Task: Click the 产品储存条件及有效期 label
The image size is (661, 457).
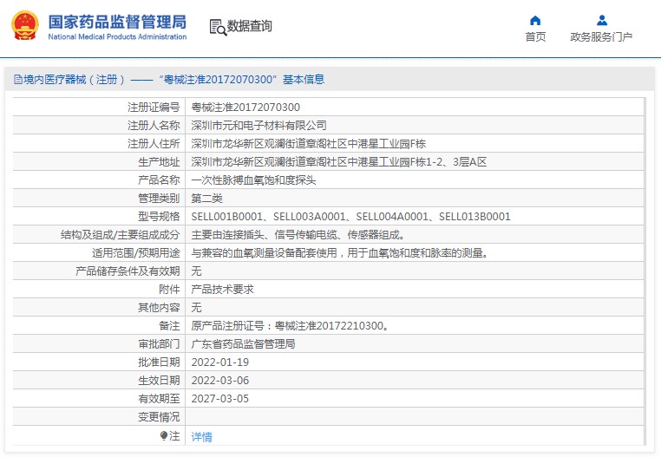Action: coord(128,271)
